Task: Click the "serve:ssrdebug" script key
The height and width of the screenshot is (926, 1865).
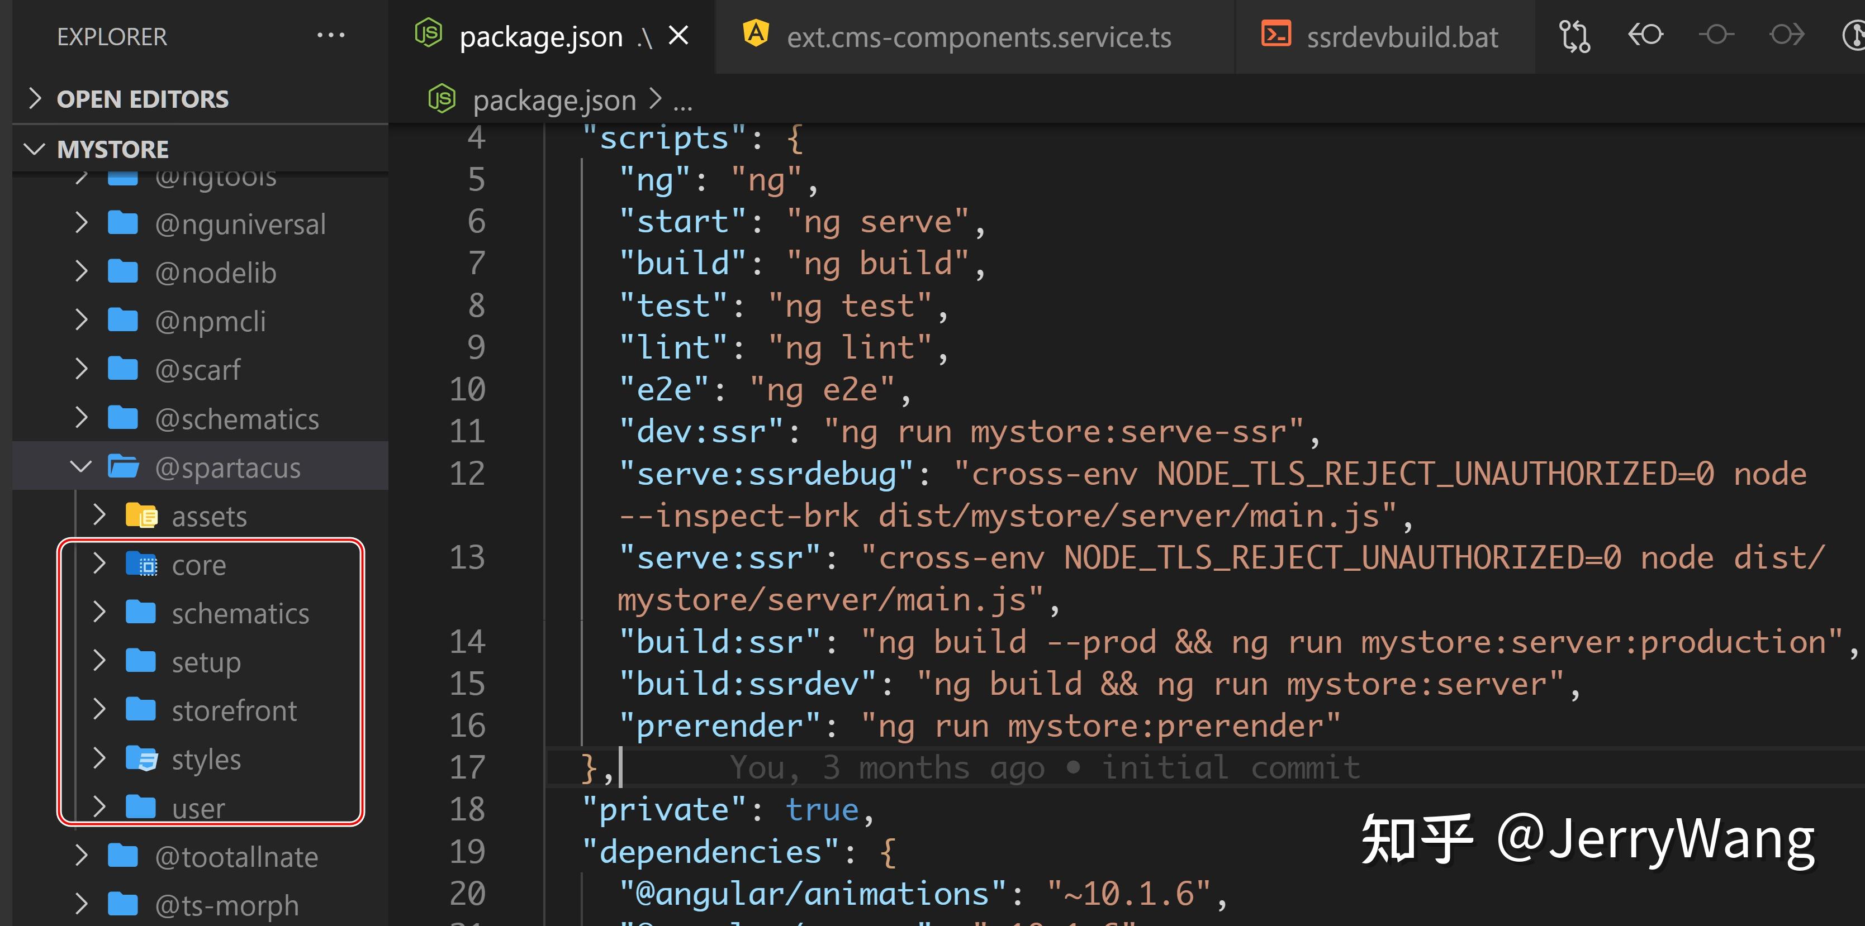Action: coord(766,474)
